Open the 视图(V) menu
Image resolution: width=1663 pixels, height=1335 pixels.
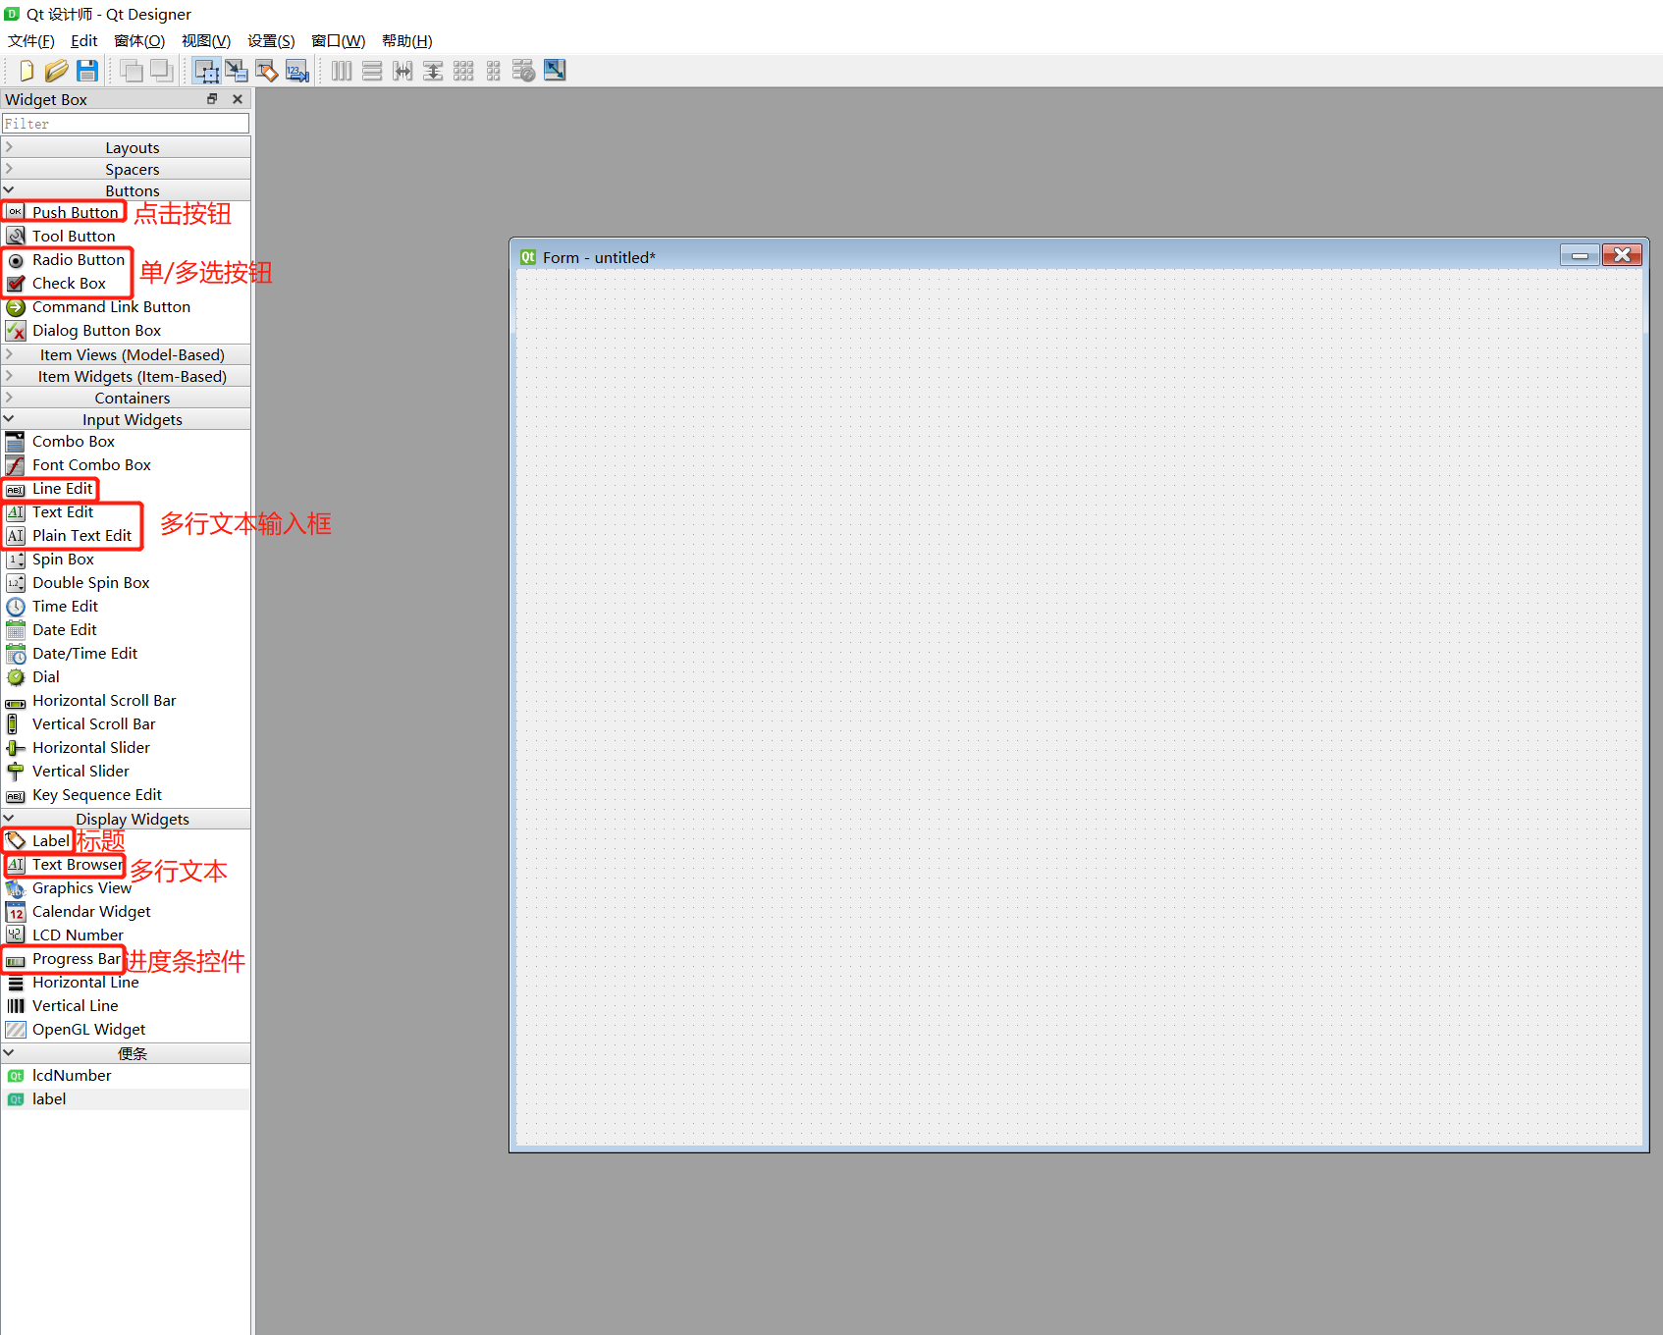click(x=205, y=40)
